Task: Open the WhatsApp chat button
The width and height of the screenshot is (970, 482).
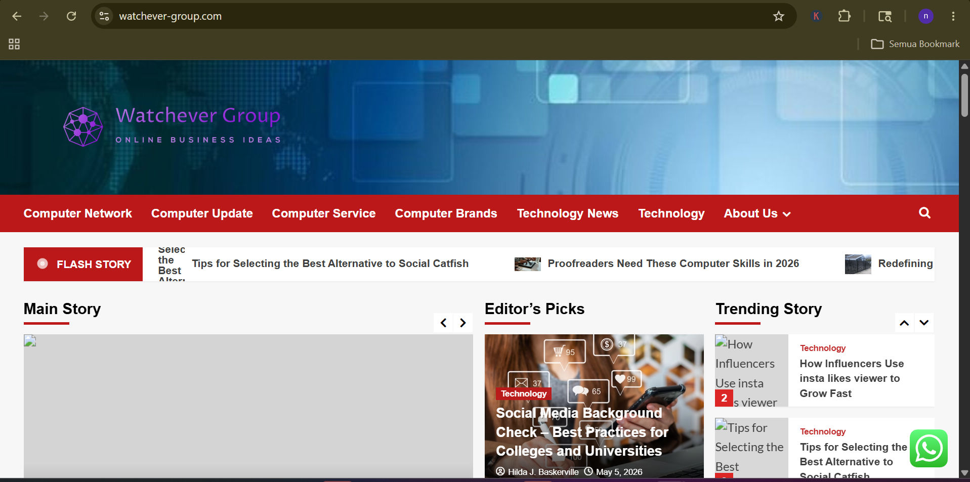Action: (929, 449)
